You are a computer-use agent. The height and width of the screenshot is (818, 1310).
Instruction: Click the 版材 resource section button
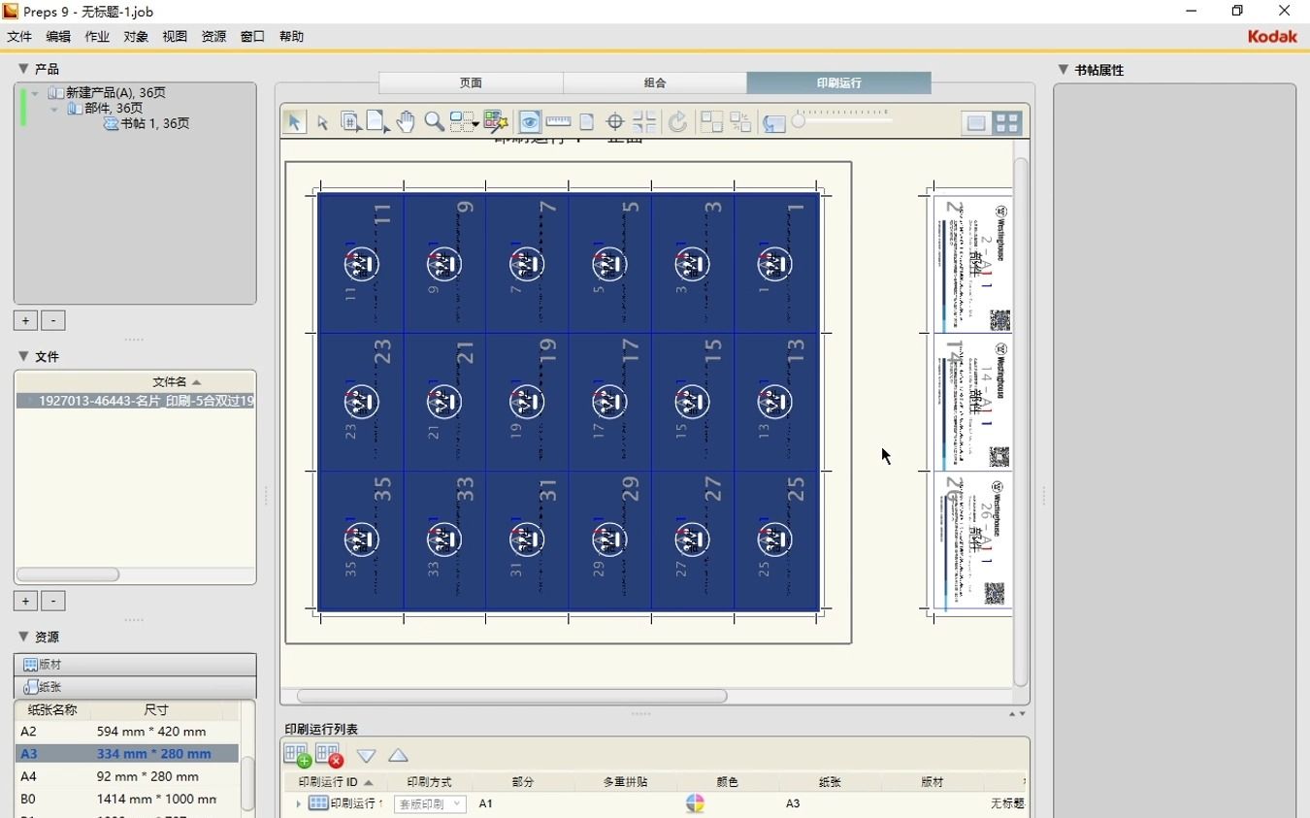[135, 665]
